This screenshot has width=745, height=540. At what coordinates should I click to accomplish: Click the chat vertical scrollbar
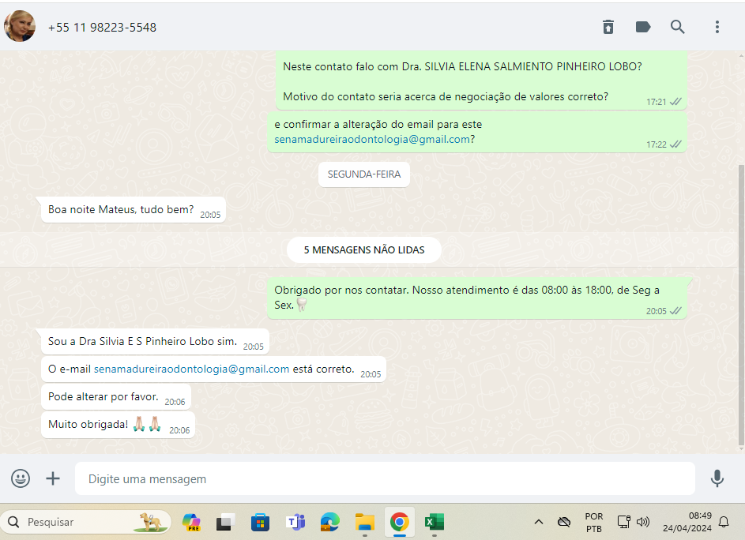click(x=741, y=306)
